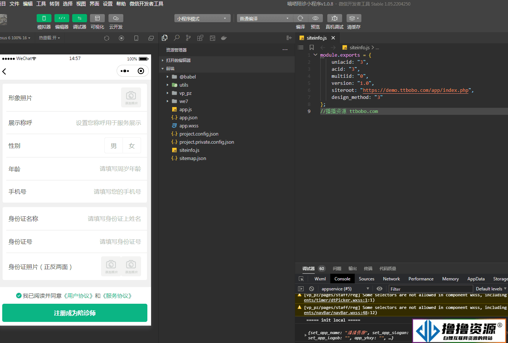Viewport: 508px width, 343px height.
Task: Open app.wxss file
Action: [227, 126]
